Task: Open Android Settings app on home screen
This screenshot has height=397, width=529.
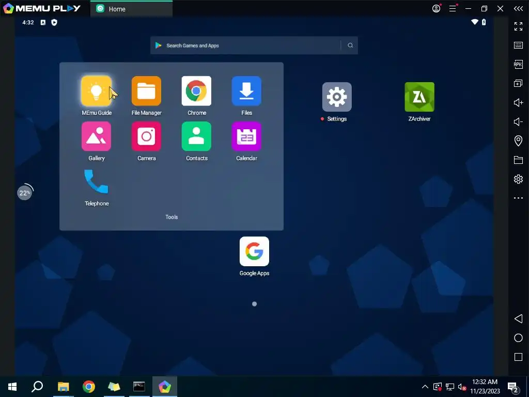Action: pyautogui.click(x=337, y=97)
